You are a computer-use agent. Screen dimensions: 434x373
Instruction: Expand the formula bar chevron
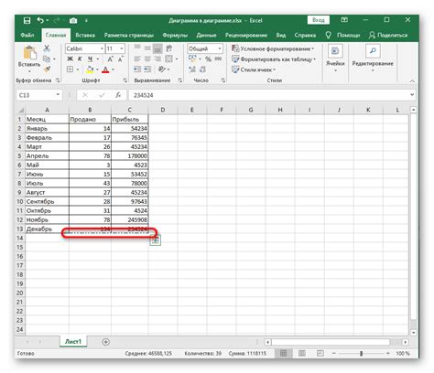click(412, 95)
